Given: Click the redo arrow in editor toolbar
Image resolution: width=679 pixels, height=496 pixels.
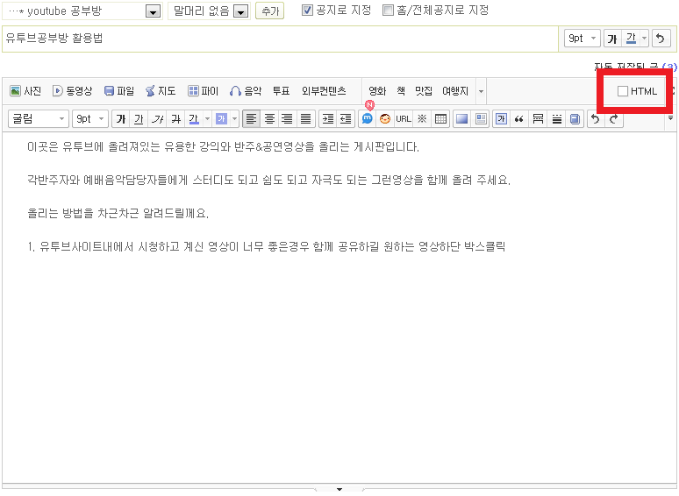Looking at the screenshot, I should 614,119.
